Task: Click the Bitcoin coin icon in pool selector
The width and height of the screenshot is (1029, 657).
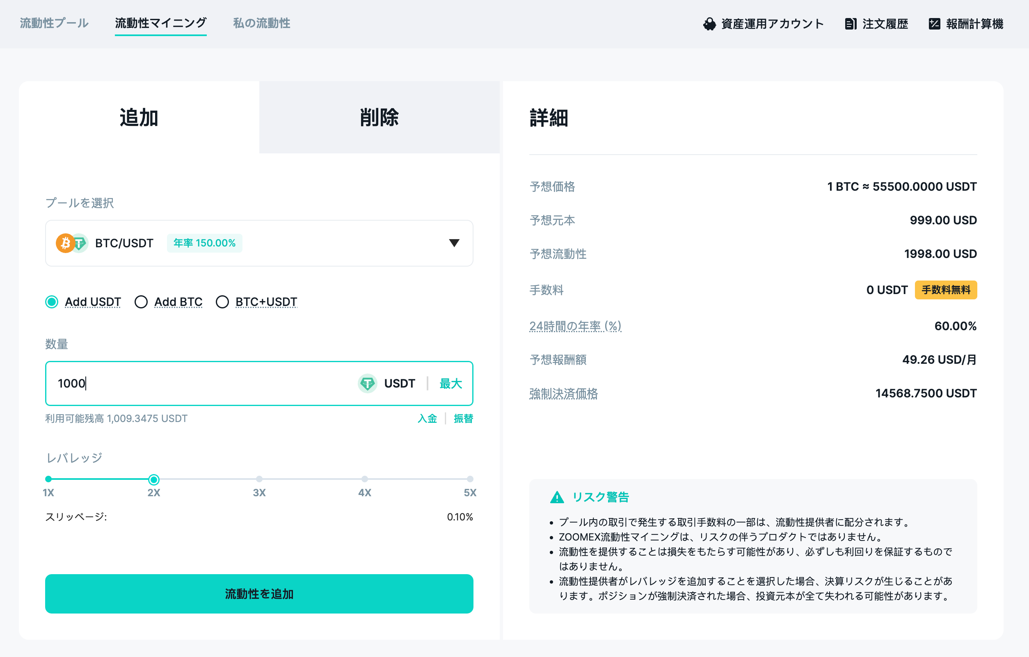Action: (x=65, y=243)
